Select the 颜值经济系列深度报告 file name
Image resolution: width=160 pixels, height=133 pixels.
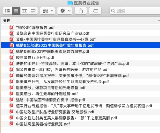click(72, 76)
